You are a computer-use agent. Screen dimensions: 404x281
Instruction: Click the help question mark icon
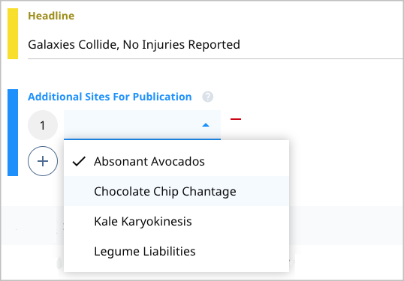pos(208,97)
